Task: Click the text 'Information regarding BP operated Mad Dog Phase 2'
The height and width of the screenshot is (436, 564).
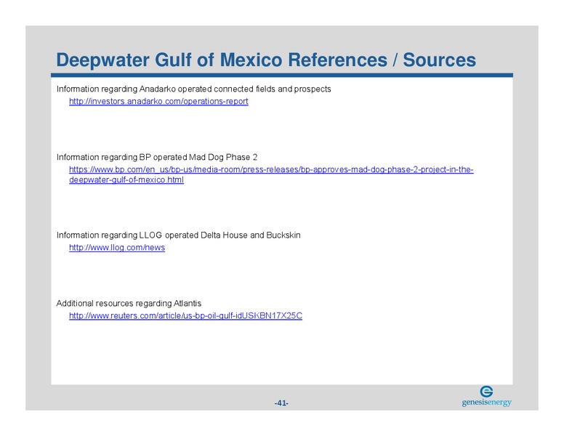Action: coord(157,157)
